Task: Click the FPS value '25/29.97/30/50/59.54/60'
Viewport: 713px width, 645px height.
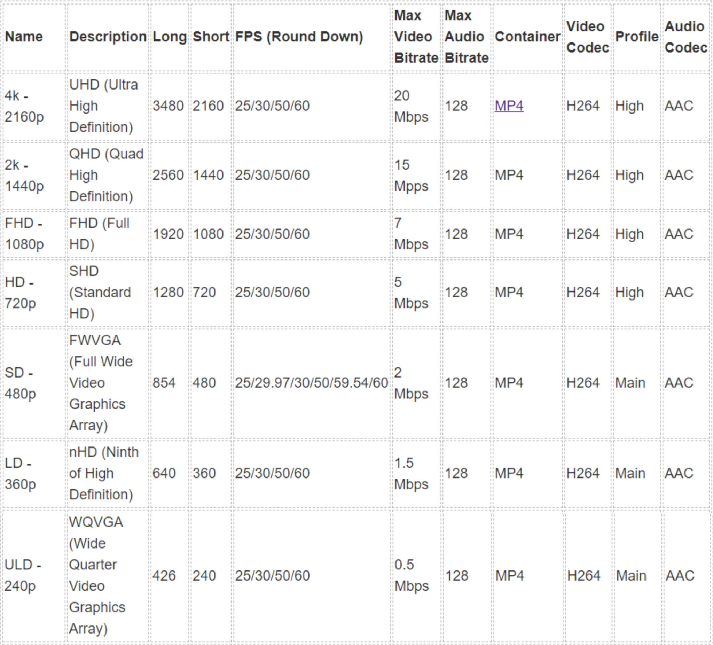Action: pos(312,383)
